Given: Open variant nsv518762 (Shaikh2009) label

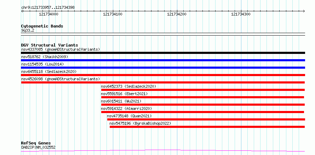Looking at the screenshot, I should 45,57.
